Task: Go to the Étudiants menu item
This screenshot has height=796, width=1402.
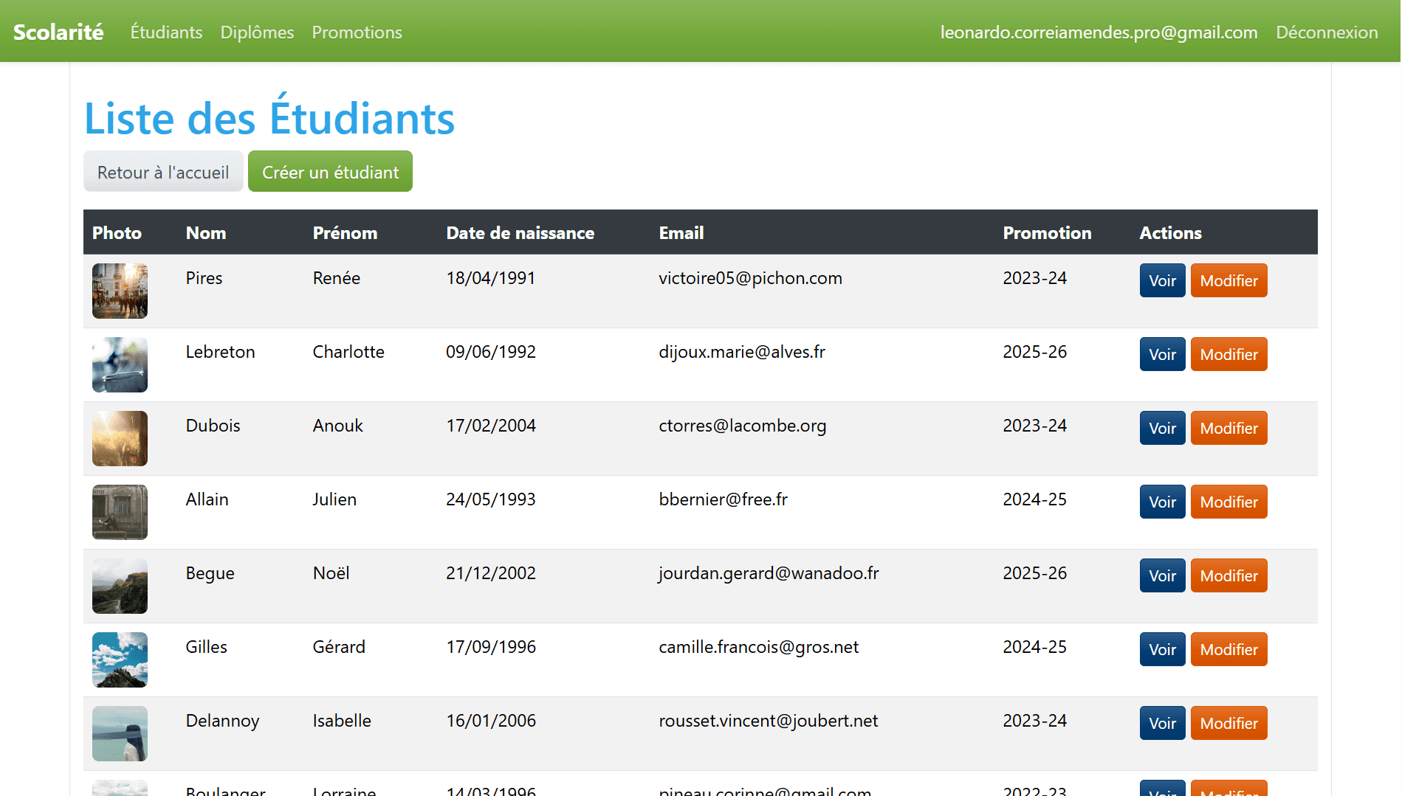Action: 166,32
